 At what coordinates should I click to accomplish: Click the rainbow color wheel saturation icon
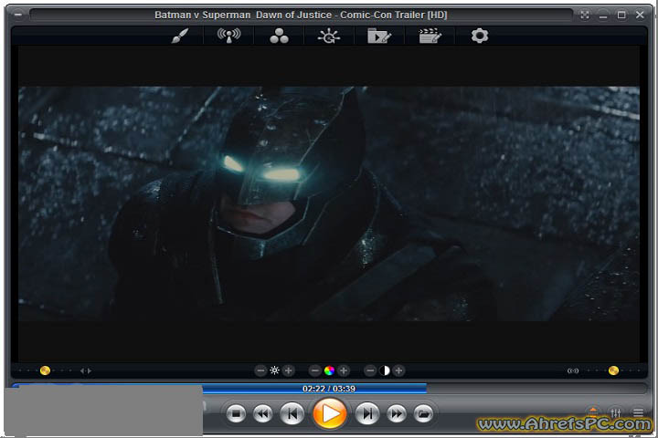(329, 370)
